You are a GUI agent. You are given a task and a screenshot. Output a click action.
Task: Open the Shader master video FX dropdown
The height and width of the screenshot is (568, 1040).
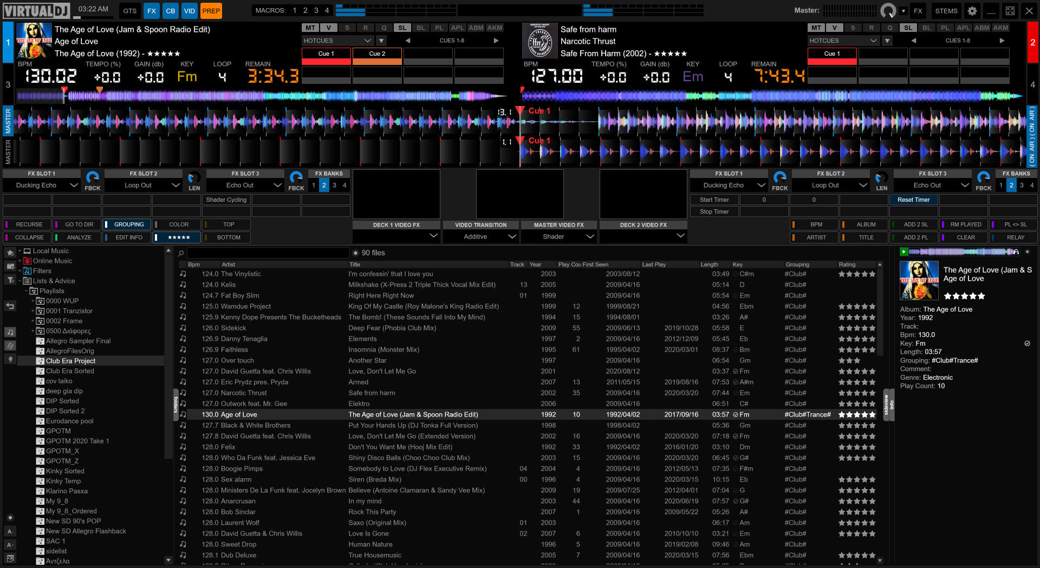[x=558, y=236]
